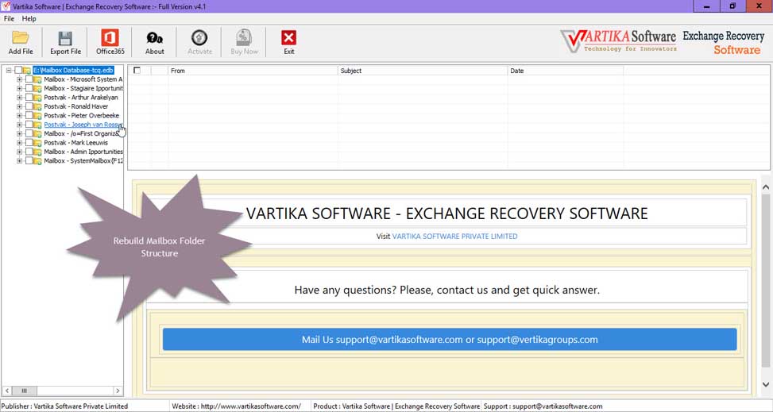Click folder icon of SystemMailbox{F12 entry
The width and height of the screenshot is (773, 412).
(x=37, y=160)
